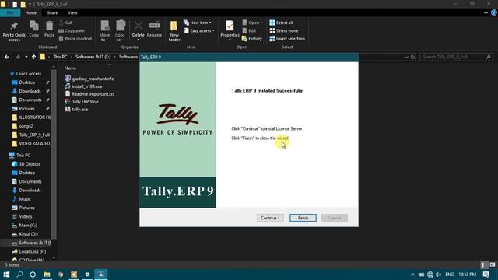Open songs2 folder in sidebar
498x280 pixels.
pos(23,126)
